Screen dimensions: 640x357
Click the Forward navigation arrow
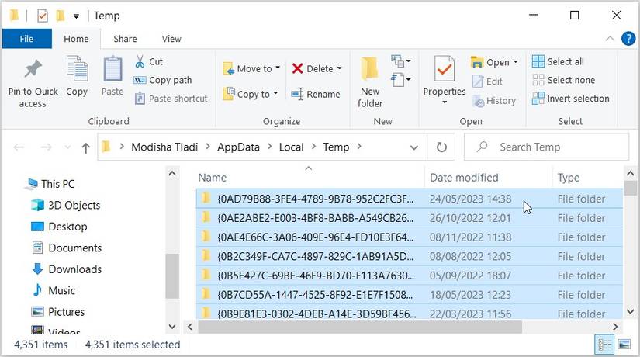(46, 147)
